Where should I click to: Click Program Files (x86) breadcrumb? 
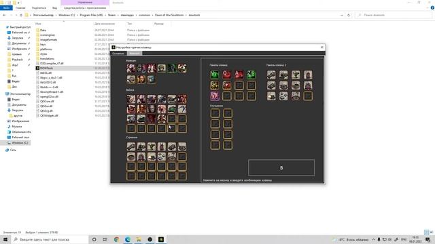click(91, 15)
